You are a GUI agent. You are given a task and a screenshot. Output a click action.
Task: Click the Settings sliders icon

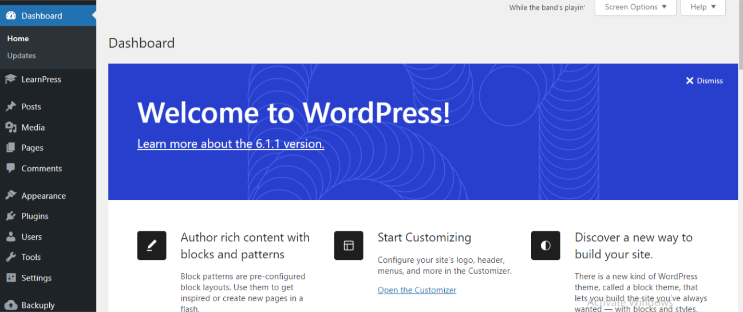tap(11, 278)
